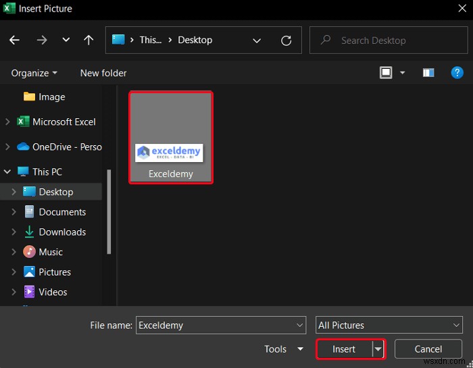This screenshot has height=368, width=473.
Task: Toggle the preview pane icon
Action: tap(428, 73)
